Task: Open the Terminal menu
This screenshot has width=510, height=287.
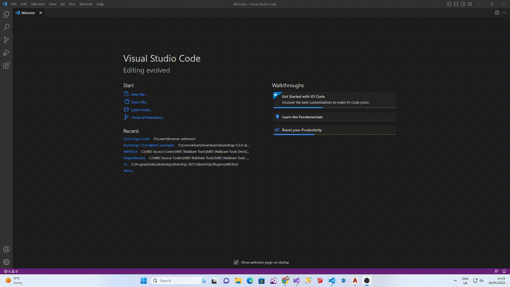Action: 86,4
